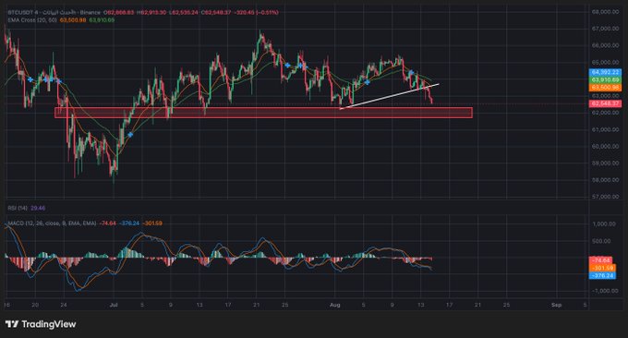The height and width of the screenshot is (338, 628).
Task: Click the blue -376.24 MACD tag
Action: pyautogui.click(x=603, y=275)
